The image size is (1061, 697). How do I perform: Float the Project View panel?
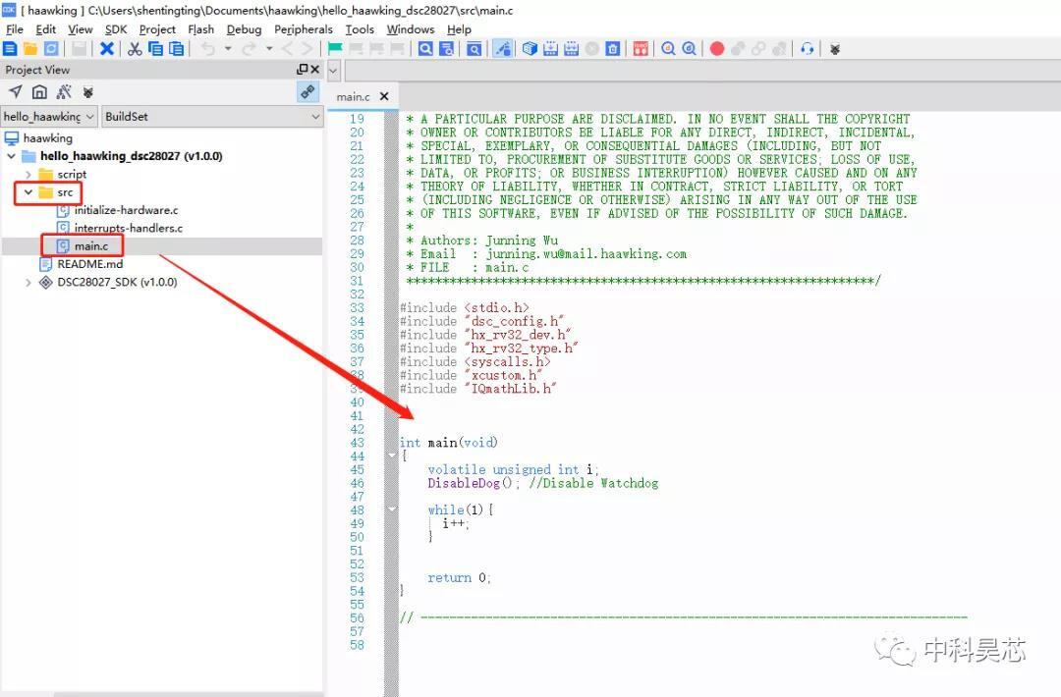point(303,69)
